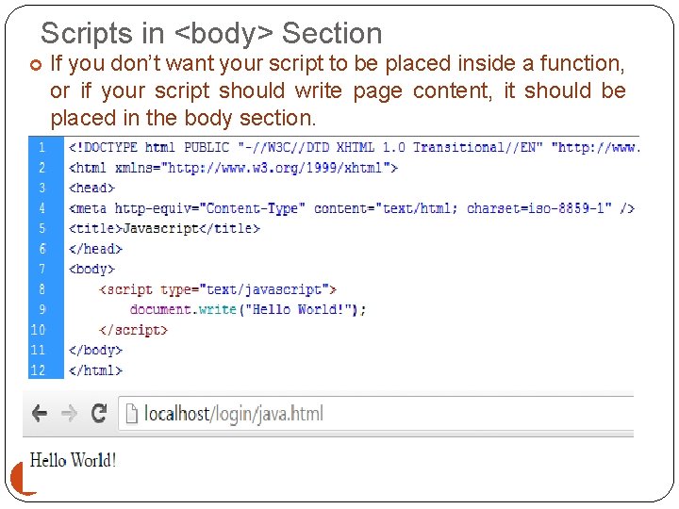Click the <!DOCTYPE html PUBLIC code line

tap(354, 148)
